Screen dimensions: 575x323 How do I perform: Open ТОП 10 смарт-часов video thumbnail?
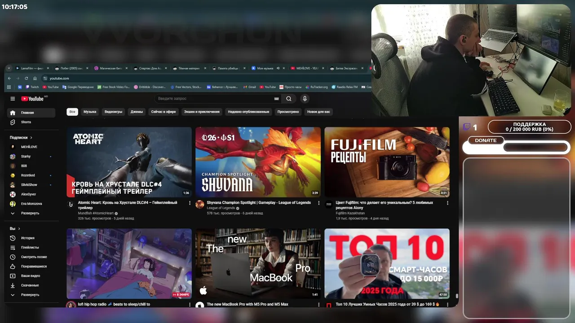point(387,264)
